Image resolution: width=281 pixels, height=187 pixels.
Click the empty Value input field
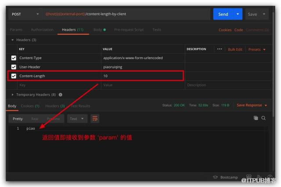pyautogui.click(x=143, y=85)
